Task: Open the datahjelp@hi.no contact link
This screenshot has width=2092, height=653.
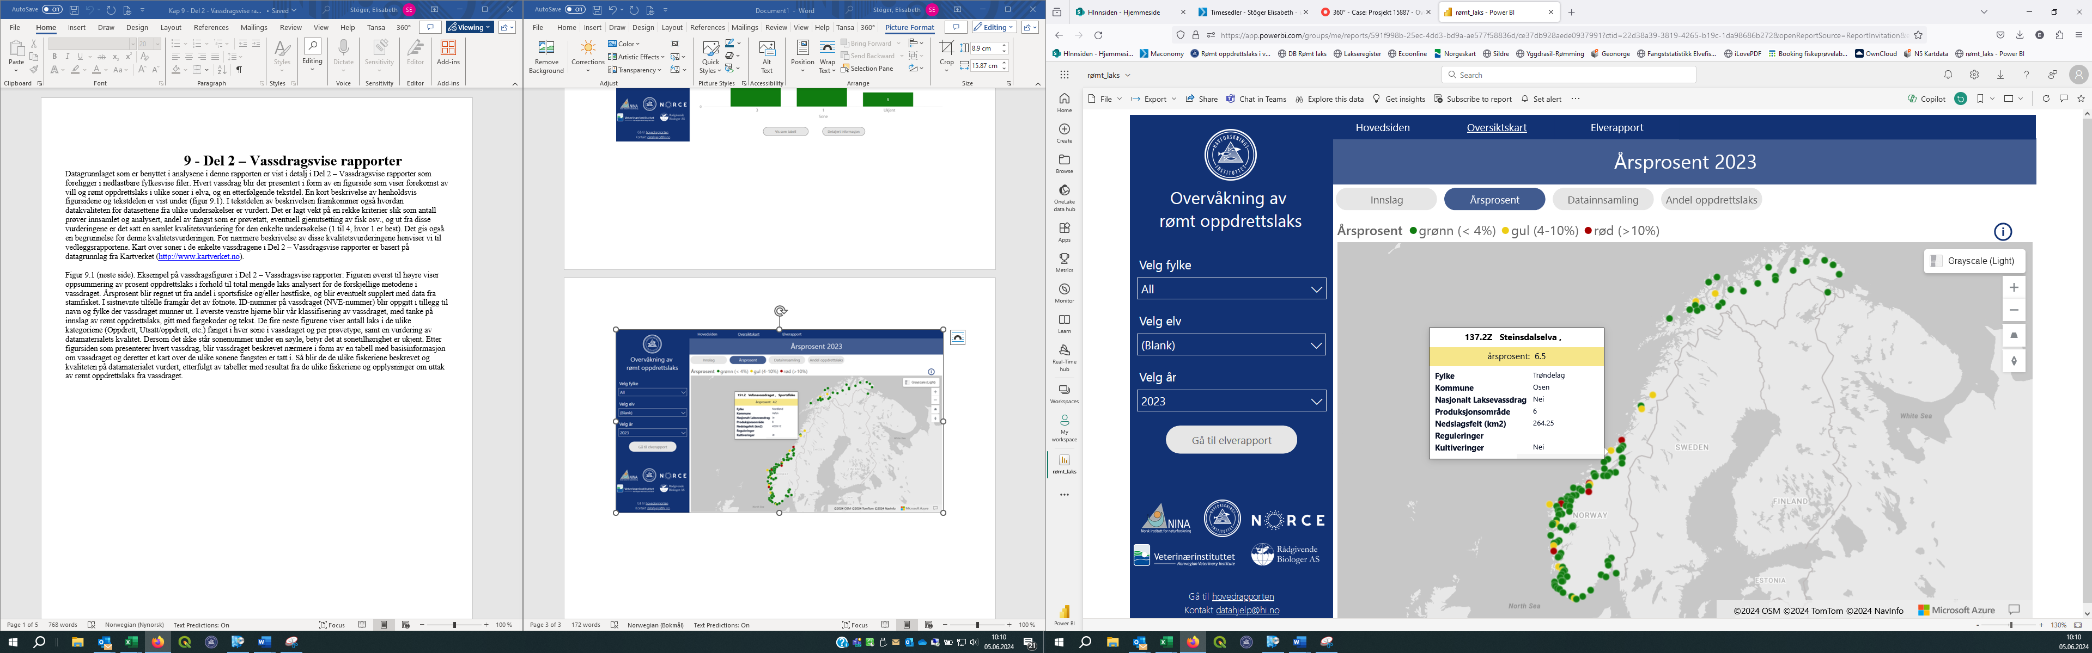Action: [1246, 610]
